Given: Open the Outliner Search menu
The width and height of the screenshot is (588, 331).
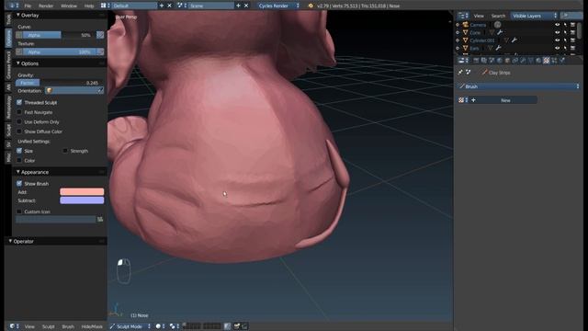Looking at the screenshot, I should pos(498,16).
